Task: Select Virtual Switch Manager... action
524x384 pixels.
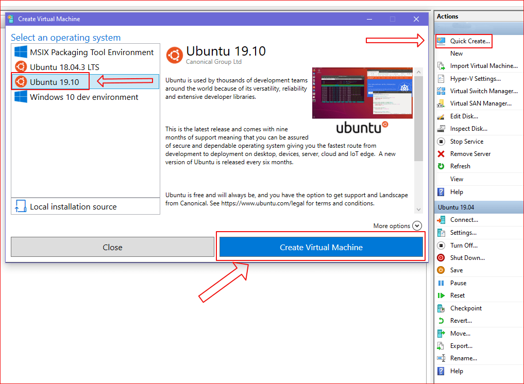Action: click(x=484, y=91)
